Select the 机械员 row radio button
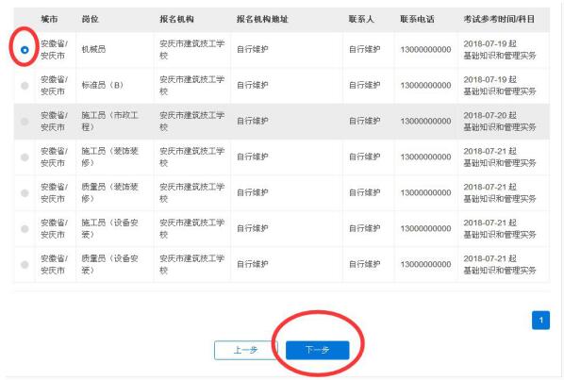Image resolution: width=564 pixels, height=380 pixels. click(x=25, y=50)
